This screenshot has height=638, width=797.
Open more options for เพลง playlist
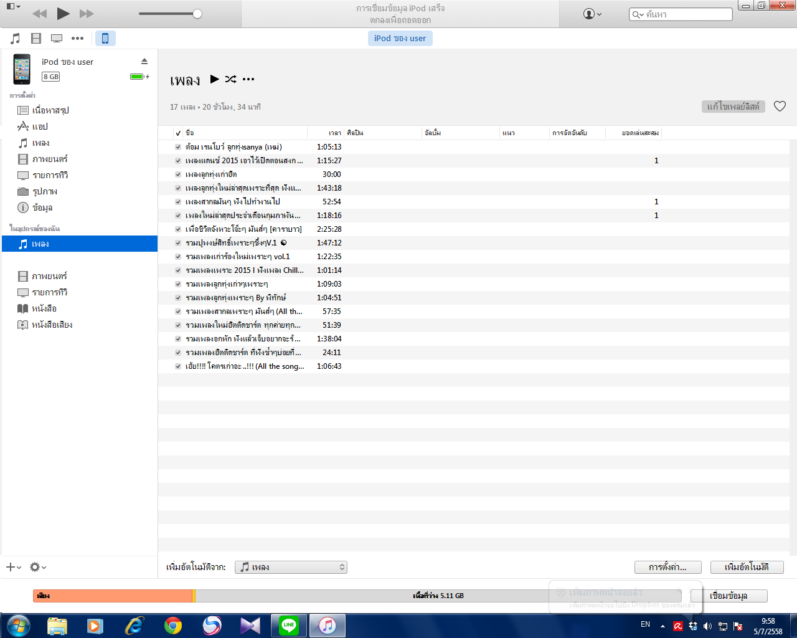pos(248,79)
